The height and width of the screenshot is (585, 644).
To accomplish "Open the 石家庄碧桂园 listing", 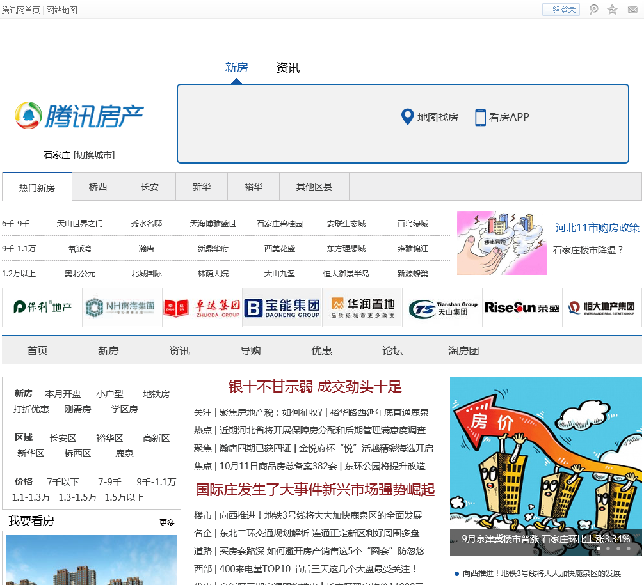I will click(x=280, y=224).
